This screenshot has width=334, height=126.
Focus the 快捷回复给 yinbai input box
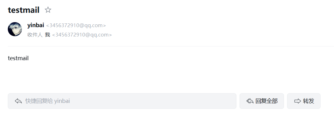click(x=122, y=101)
